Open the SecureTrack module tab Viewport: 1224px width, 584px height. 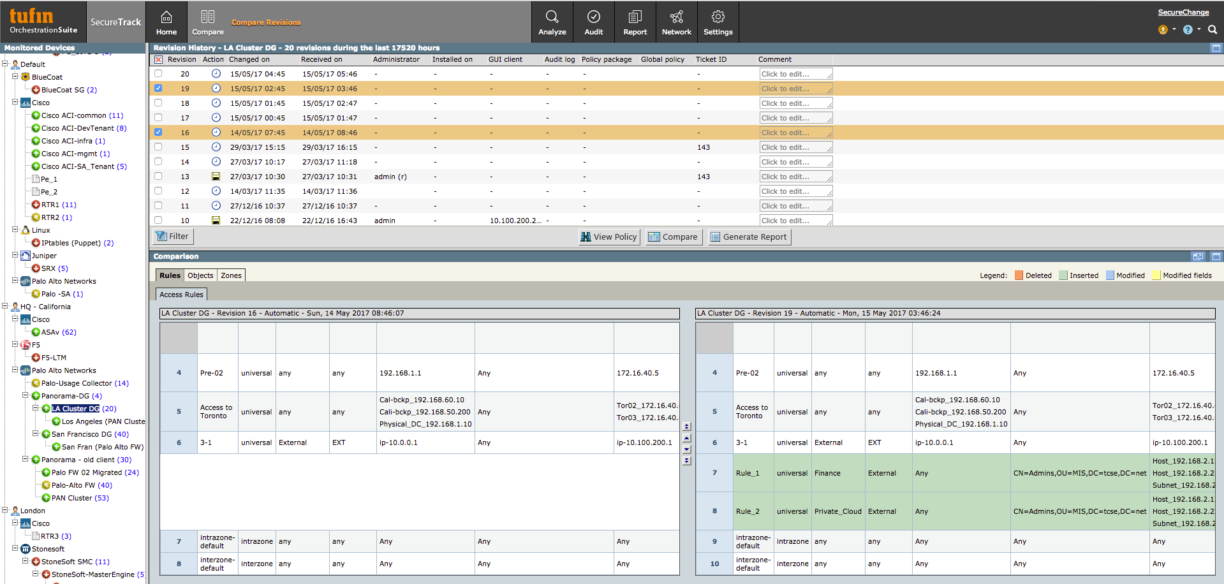click(115, 22)
